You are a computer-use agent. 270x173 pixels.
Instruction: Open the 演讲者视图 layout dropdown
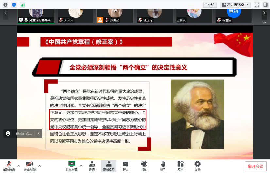pos(235,5)
